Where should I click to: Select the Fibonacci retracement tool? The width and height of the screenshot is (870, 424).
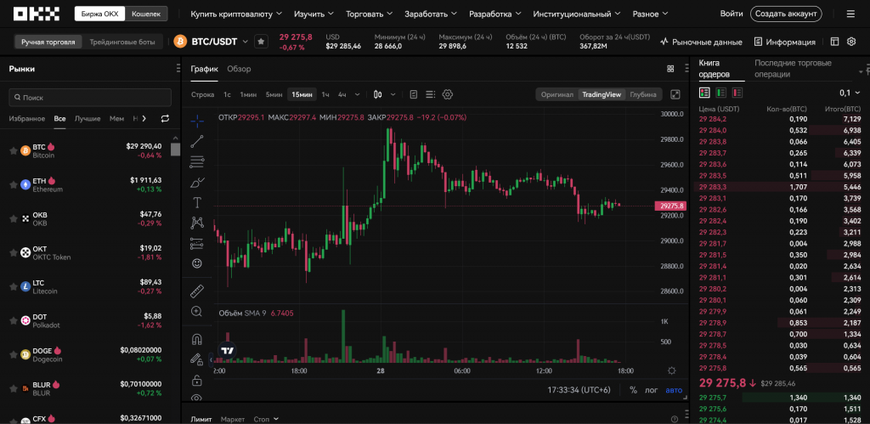[197, 161]
